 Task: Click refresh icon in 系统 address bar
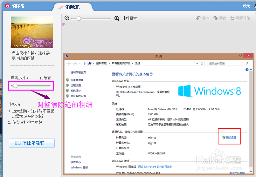pyautogui.click(x=202, y=64)
